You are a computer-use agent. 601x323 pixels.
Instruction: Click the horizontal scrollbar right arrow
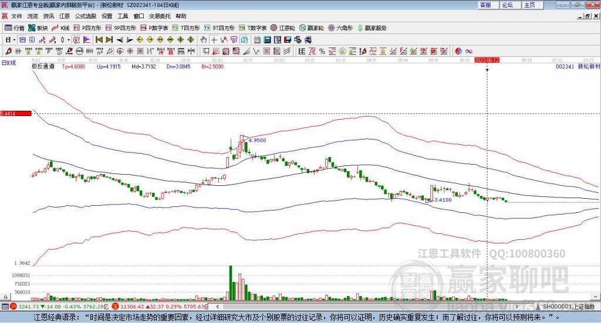pos(516,307)
